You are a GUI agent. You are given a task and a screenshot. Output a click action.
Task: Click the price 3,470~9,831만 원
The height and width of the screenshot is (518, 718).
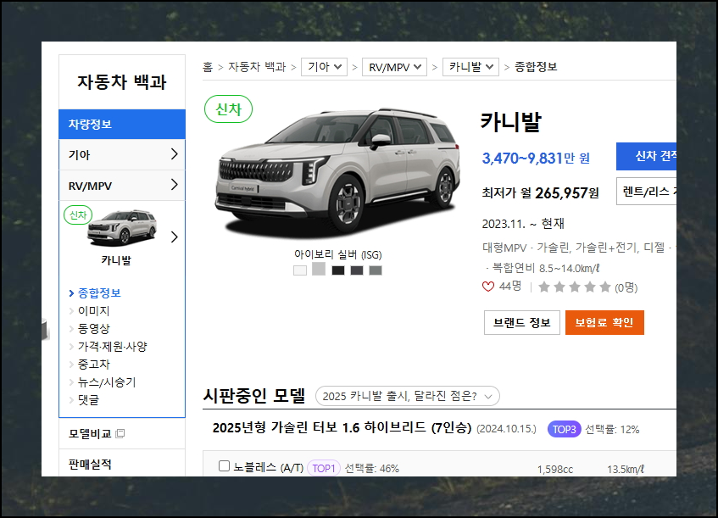(536, 159)
